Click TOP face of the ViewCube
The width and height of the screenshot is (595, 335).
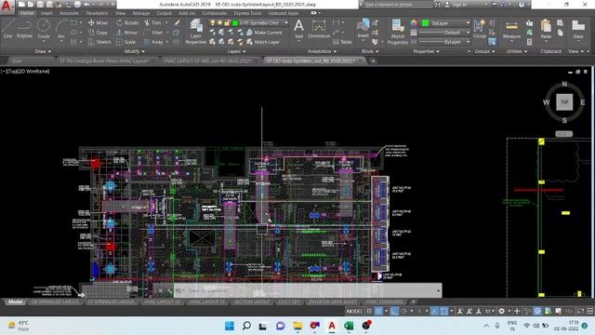pyautogui.click(x=564, y=101)
